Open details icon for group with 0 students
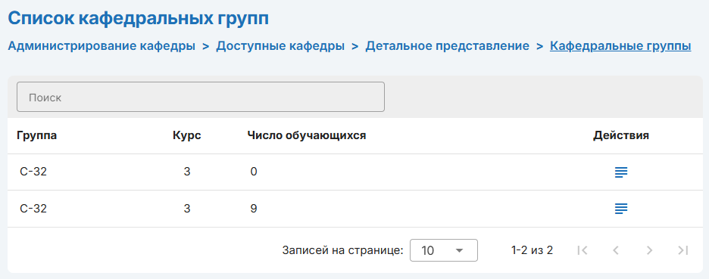The image size is (709, 279). tap(621, 172)
